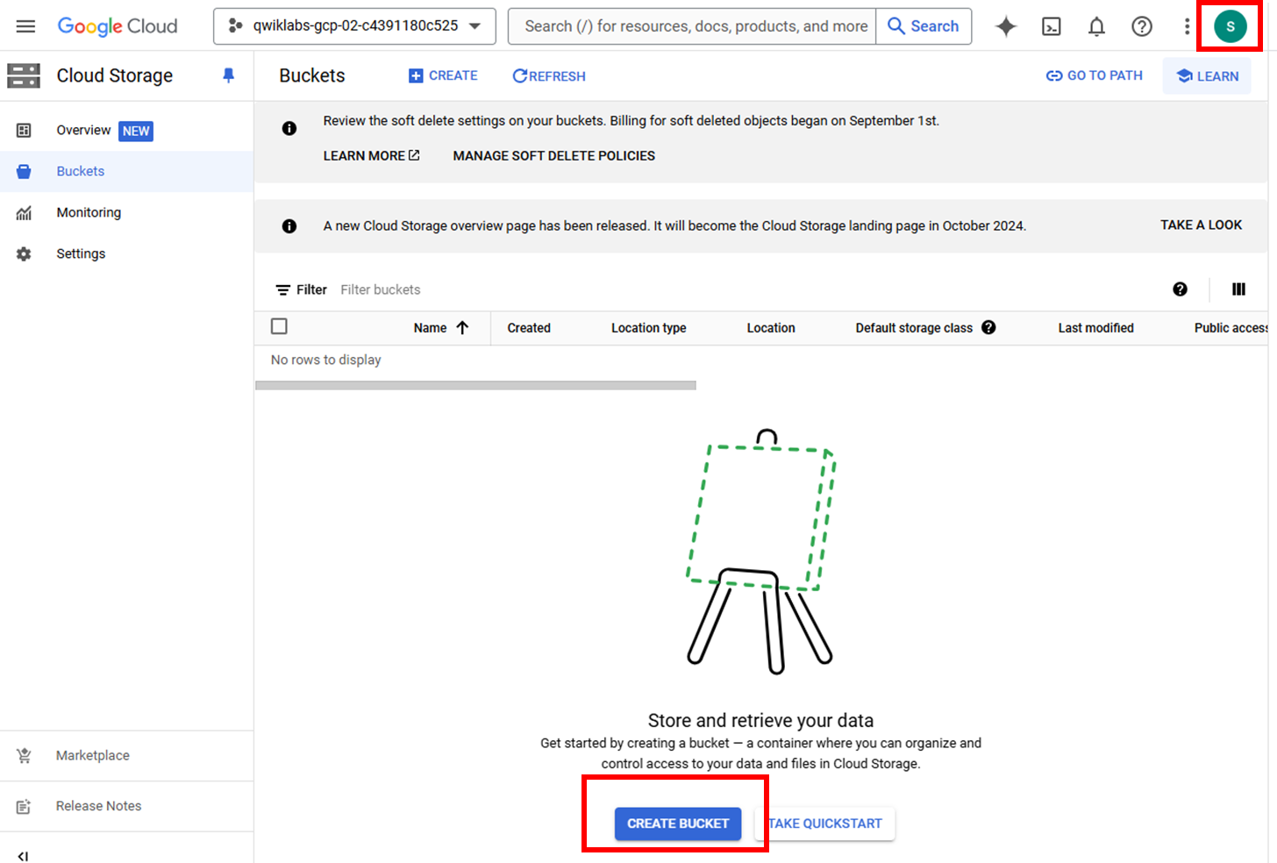This screenshot has height=863, width=1277.
Task: Open the account avatar labeled S
Action: [1231, 26]
